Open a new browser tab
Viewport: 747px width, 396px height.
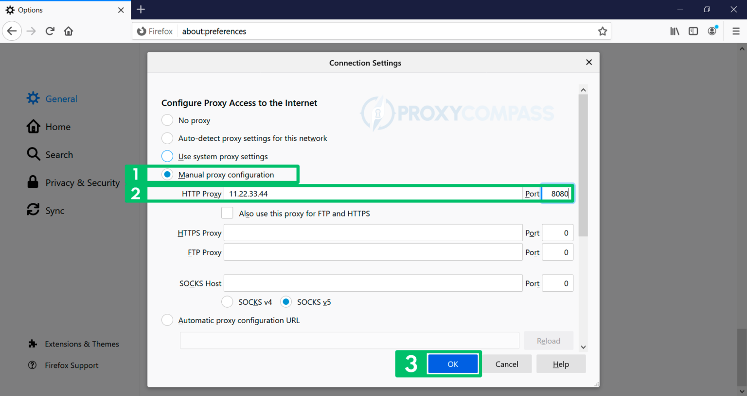click(141, 9)
